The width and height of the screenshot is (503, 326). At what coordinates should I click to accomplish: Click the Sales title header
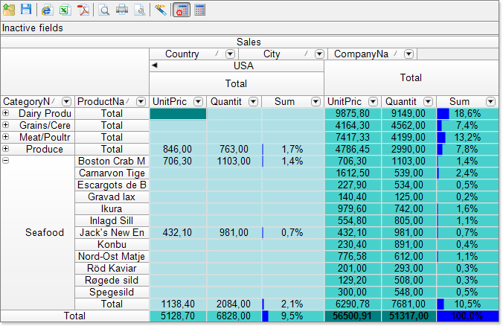coord(249,42)
